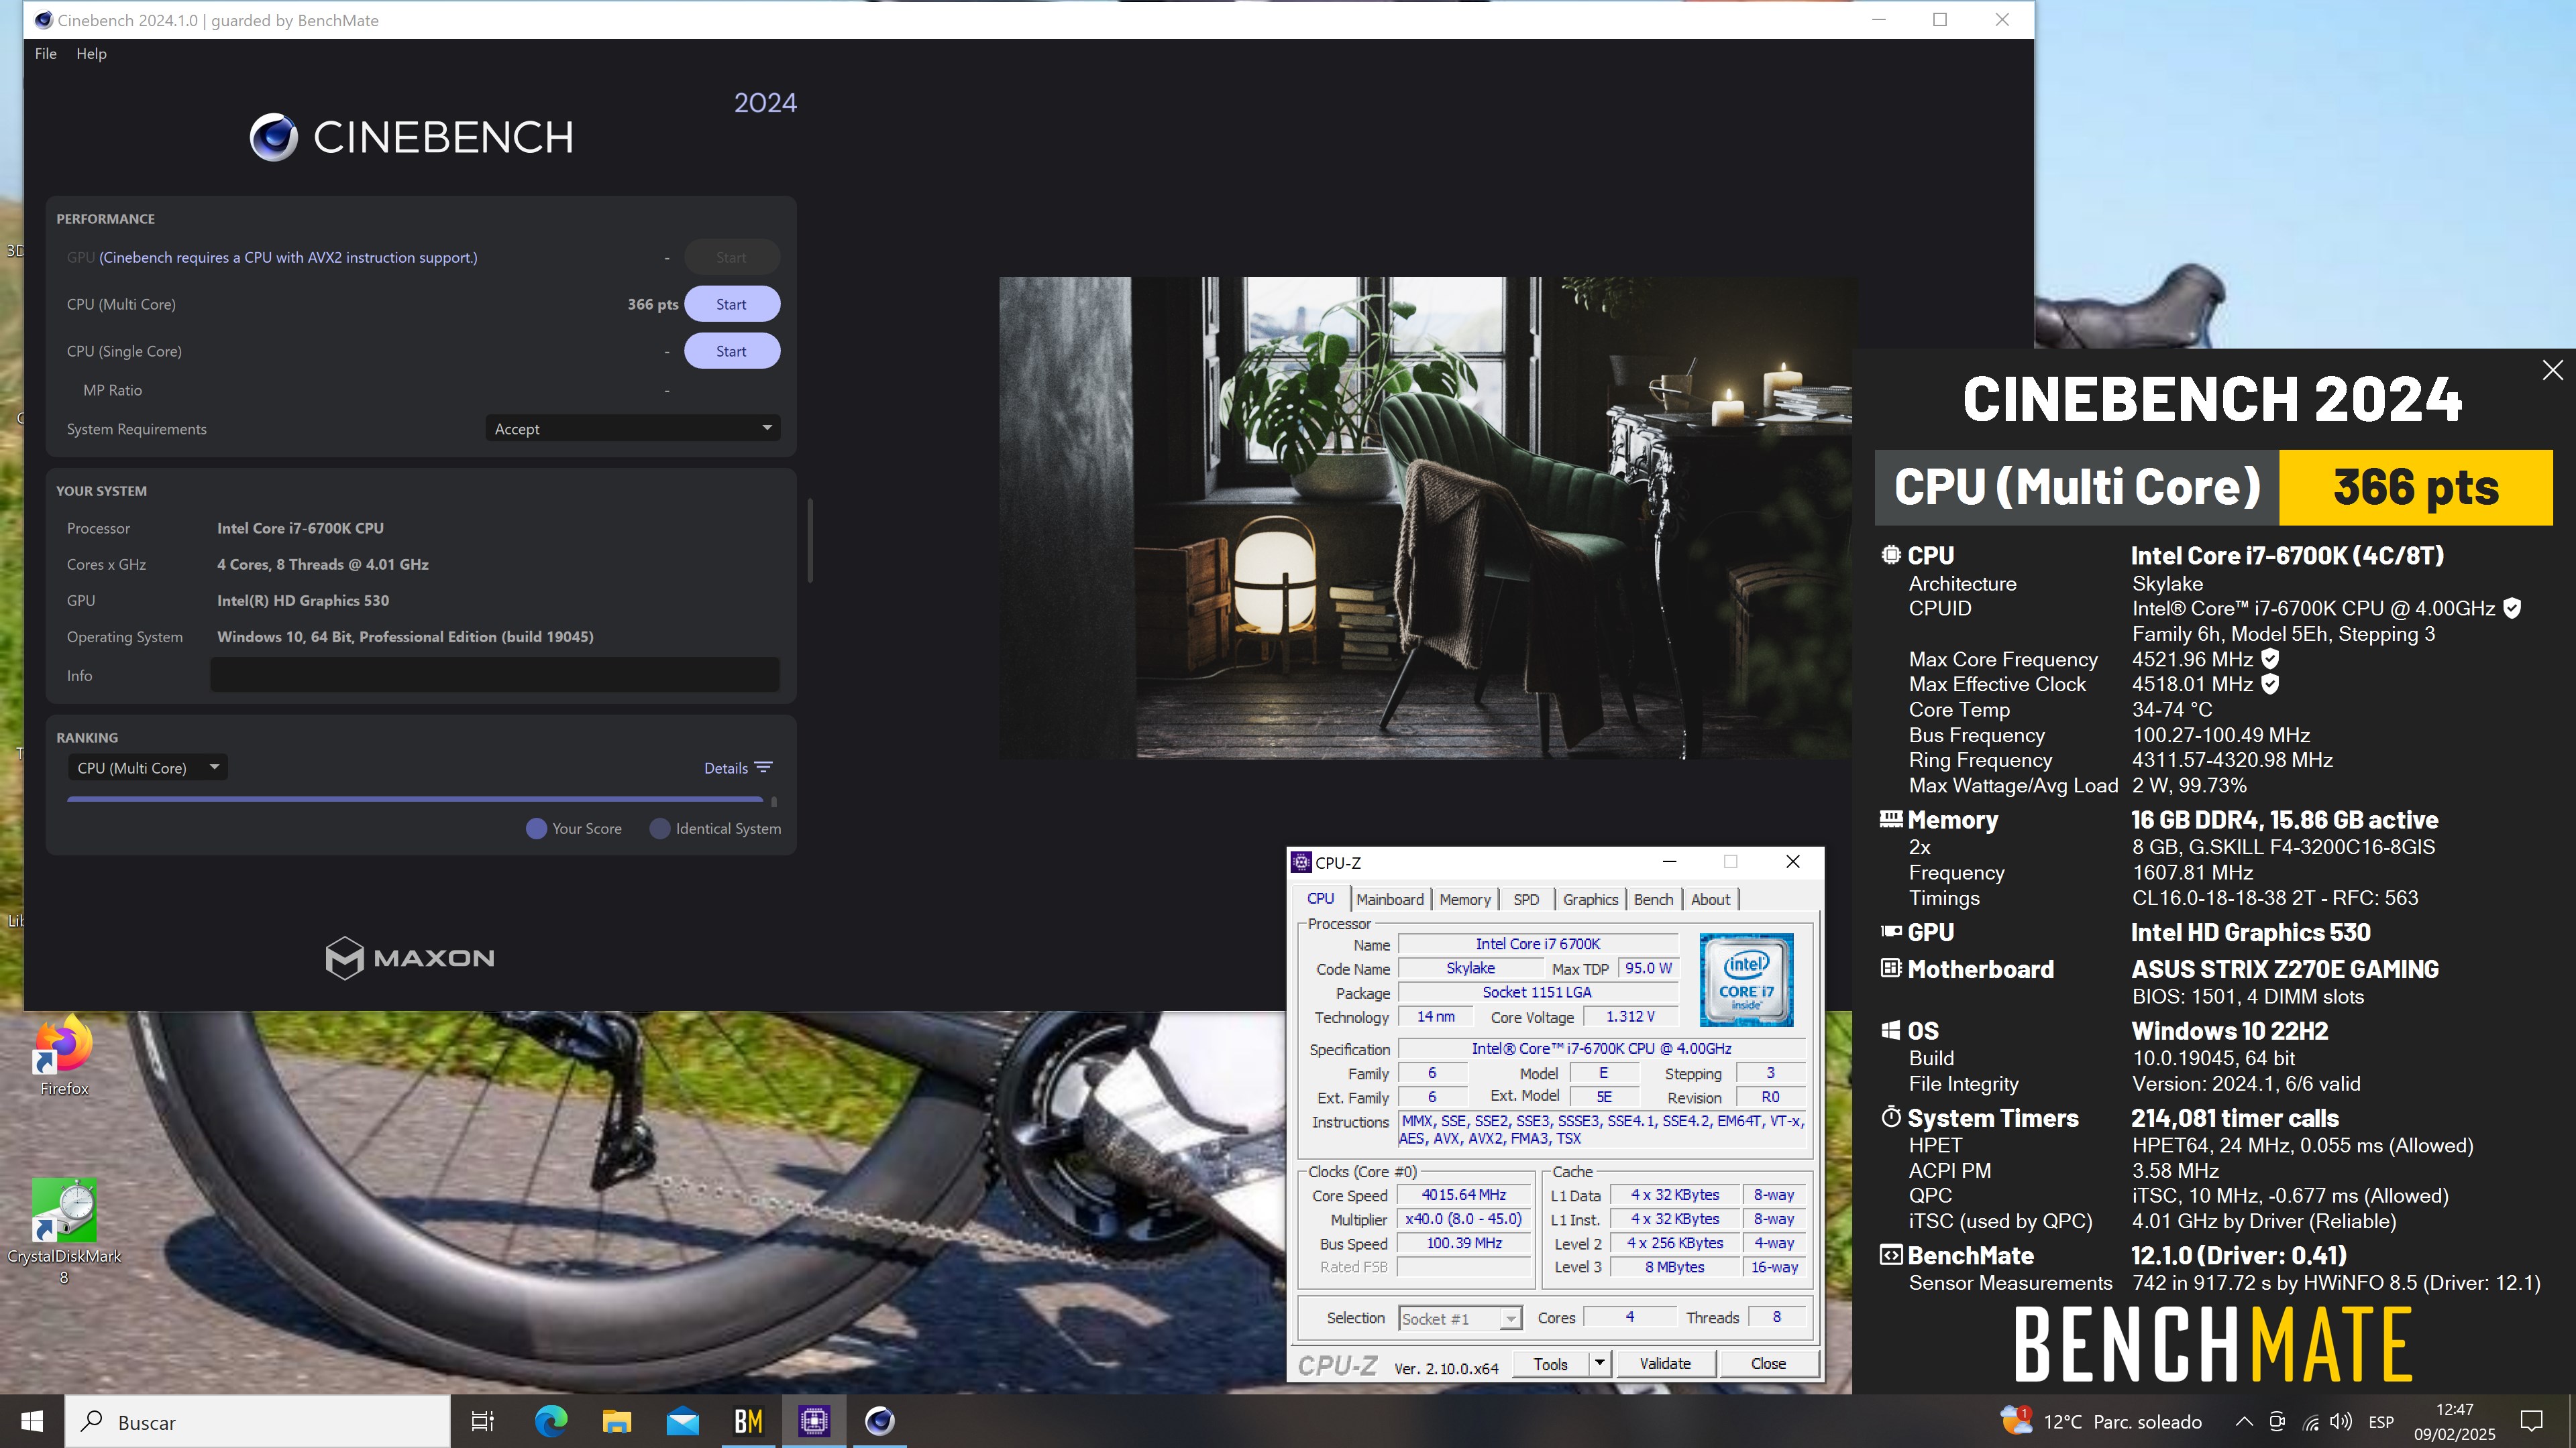This screenshot has height=1448, width=2576.
Task: Click the Motherboard icon in BenchMate
Action: point(1890,968)
